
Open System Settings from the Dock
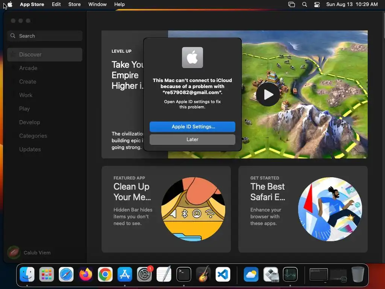pyautogui.click(x=144, y=274)
